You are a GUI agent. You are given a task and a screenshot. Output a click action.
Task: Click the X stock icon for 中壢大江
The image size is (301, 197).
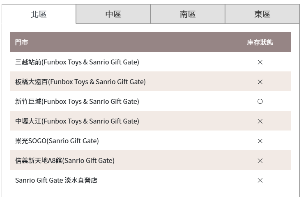[260, 121]
